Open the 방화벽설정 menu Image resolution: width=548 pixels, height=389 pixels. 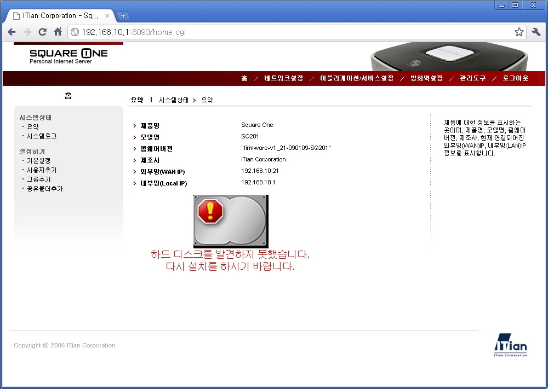[x=426, y=78]
